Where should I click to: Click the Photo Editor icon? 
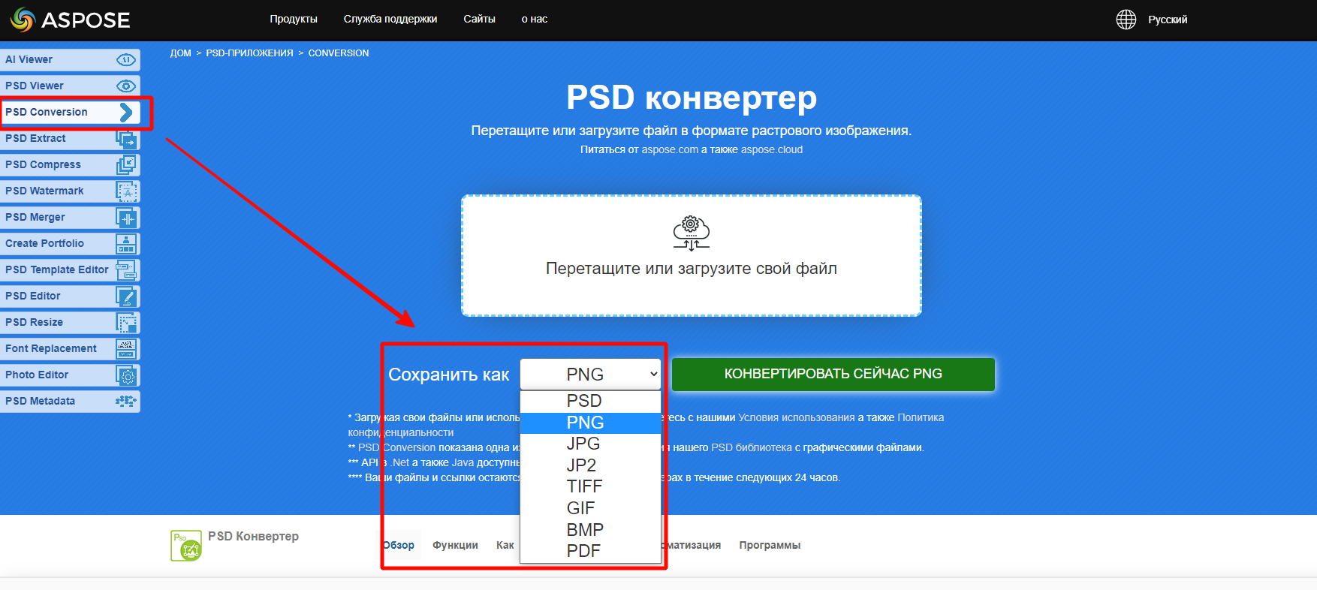click(x=126, y=375)
